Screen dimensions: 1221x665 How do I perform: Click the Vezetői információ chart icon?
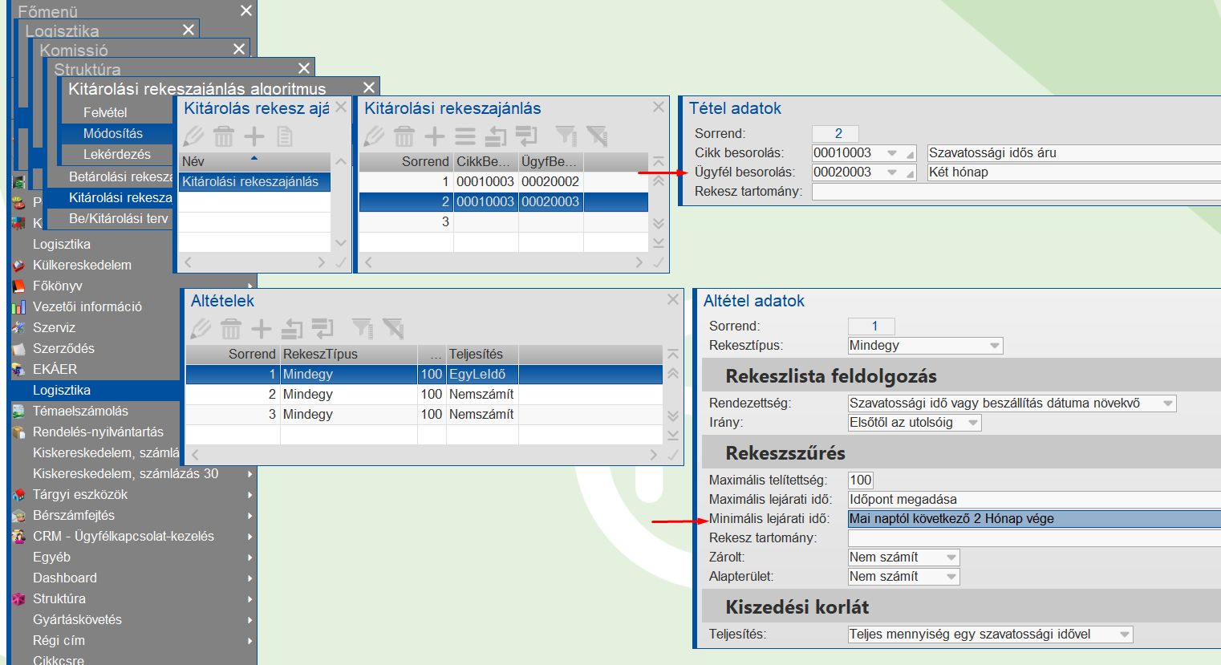[18, 307]
